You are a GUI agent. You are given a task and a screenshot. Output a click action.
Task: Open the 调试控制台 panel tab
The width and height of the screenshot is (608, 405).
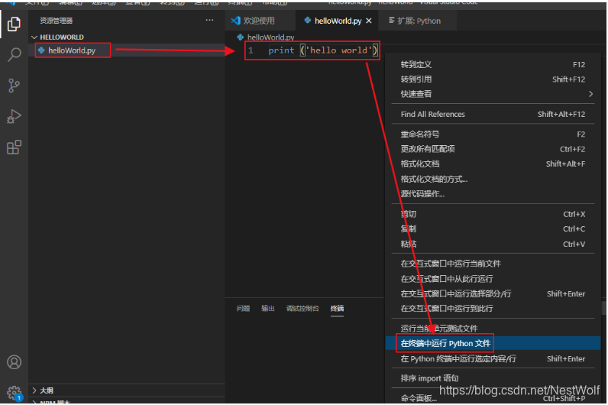[x=302, y=309]
